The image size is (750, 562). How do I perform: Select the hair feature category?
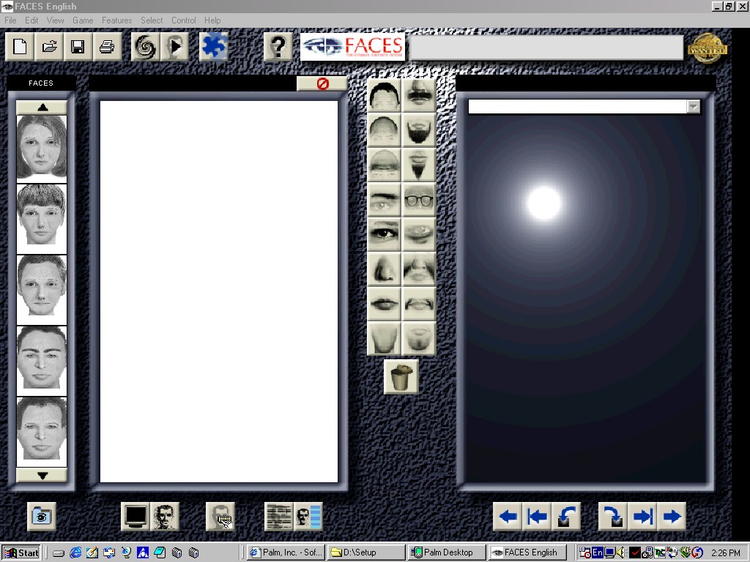[384, 96]
